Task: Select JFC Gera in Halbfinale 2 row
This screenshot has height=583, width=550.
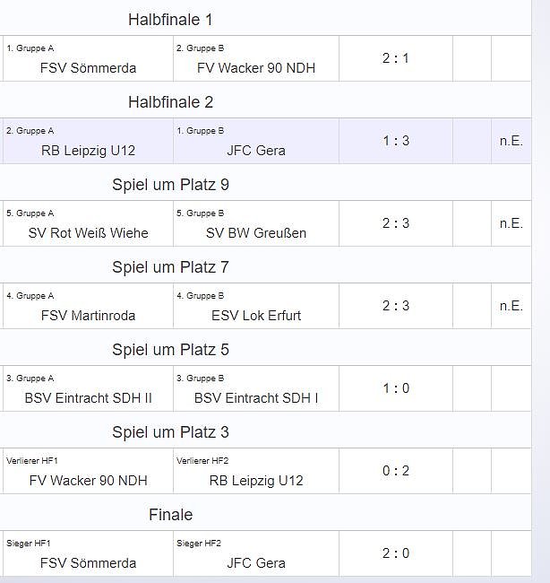Action: [x=256, y=151]
